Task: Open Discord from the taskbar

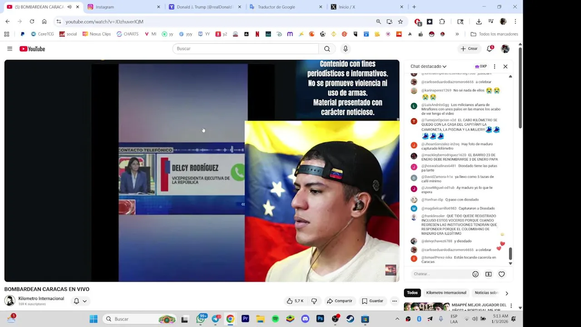Action: [305, 319]
